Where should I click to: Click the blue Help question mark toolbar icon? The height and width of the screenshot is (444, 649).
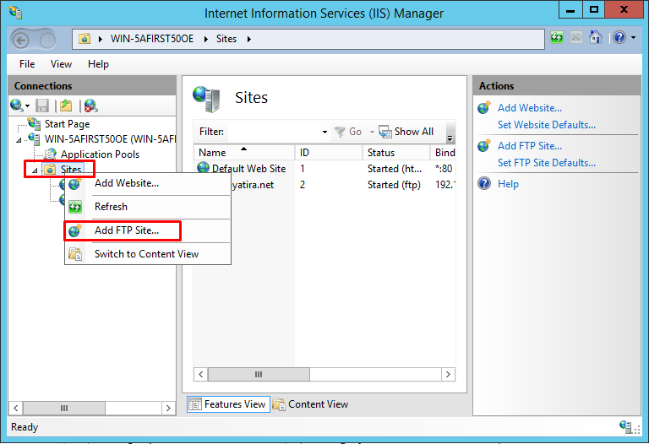(x=619, y=38)
